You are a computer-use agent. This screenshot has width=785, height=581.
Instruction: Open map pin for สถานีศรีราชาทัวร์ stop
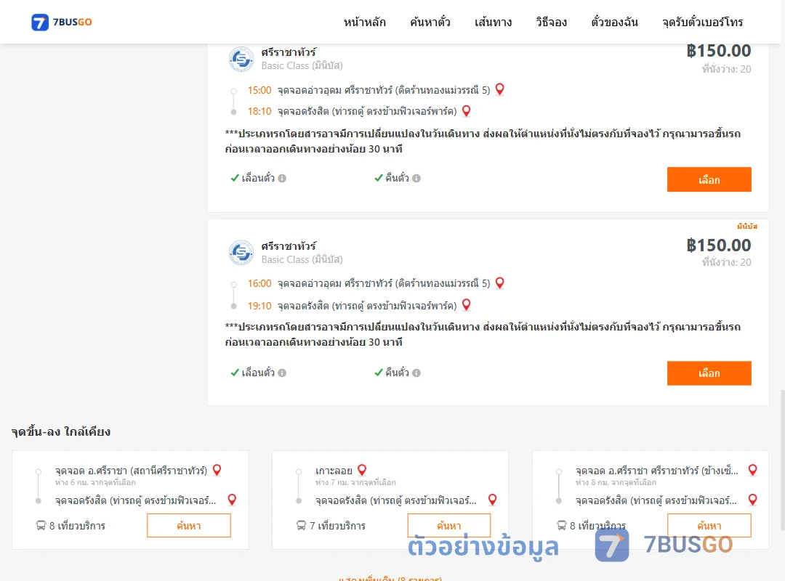pos(217,470)
